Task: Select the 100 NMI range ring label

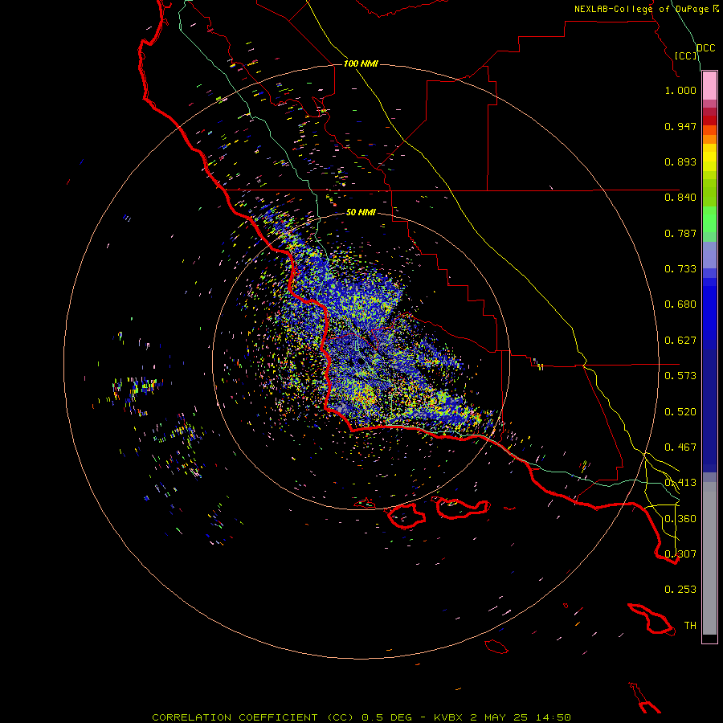Action: [361, 63]
